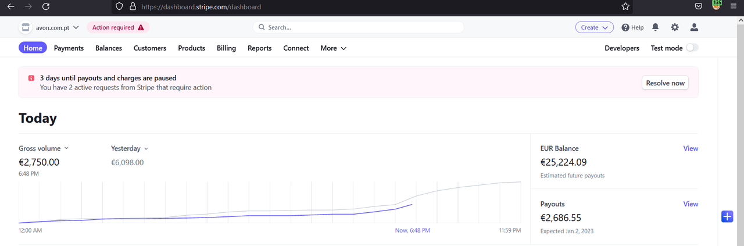This screenshot has width=744, height=246.
Task: Select the Home tab
Action: tap(33, 48)
